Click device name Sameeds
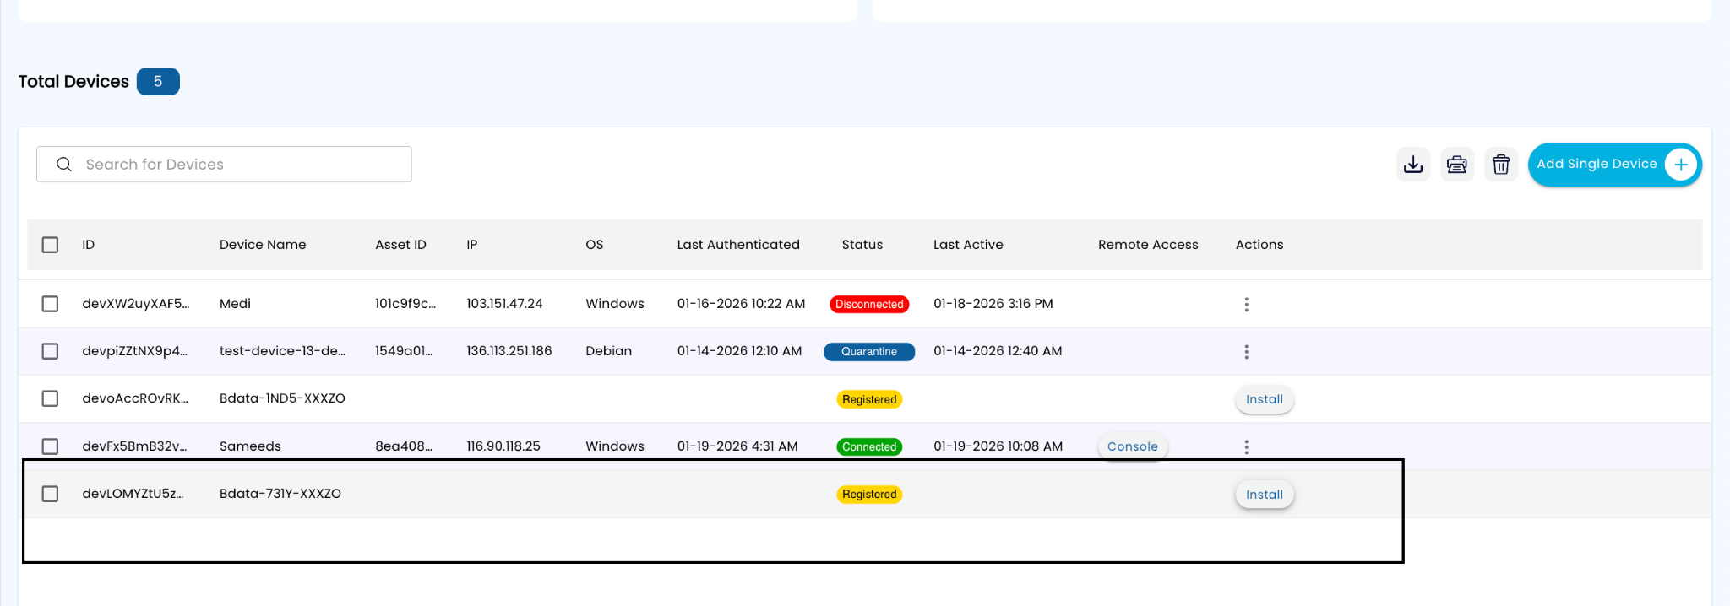 click(250, 446)
